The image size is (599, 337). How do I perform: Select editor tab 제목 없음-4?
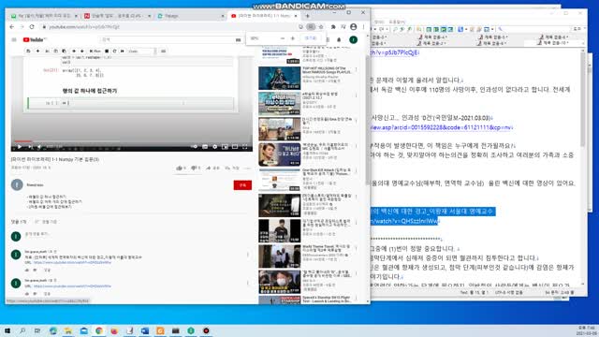click(x=431, y=37)
